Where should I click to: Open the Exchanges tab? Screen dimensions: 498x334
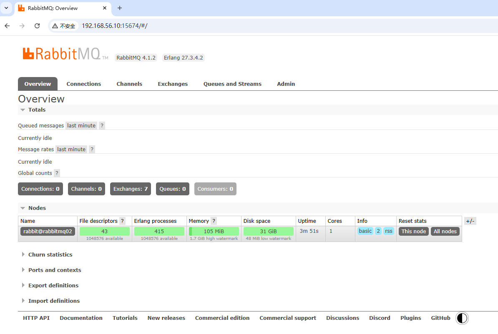click(x=173, y=84)
